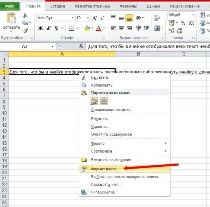This screenshot has width=210, height=207.
Task: Apply the Percent style % icon
Action: point(183,23)
